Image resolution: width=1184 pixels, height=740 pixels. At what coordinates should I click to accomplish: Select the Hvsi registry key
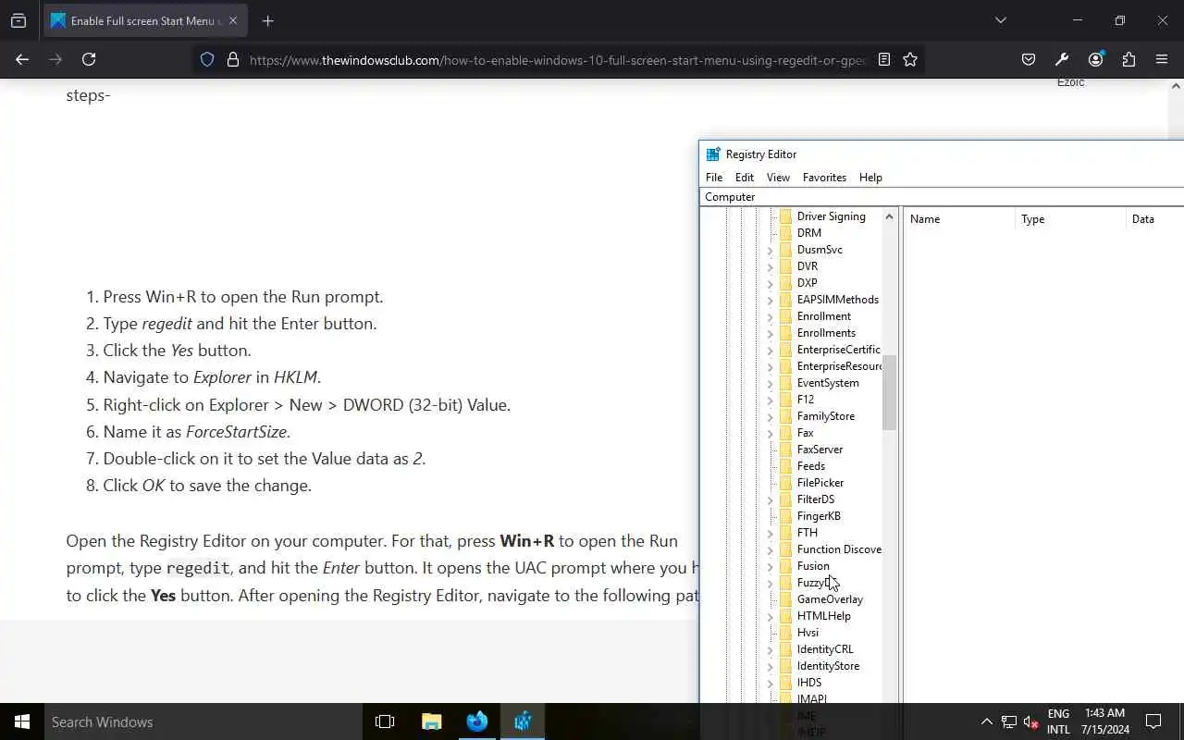[x=808, y=633]
